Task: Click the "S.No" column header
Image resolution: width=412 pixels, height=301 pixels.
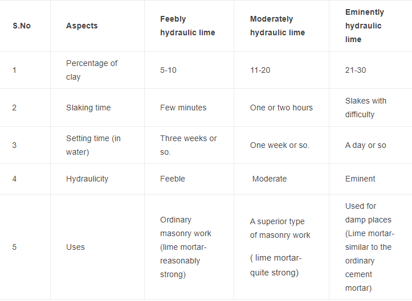Action: (x=22, y=26)
